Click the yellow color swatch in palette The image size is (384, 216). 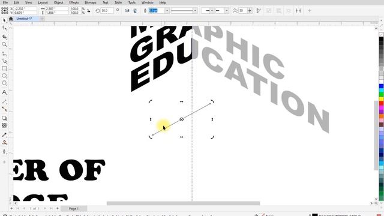click(x=382, y=99)
